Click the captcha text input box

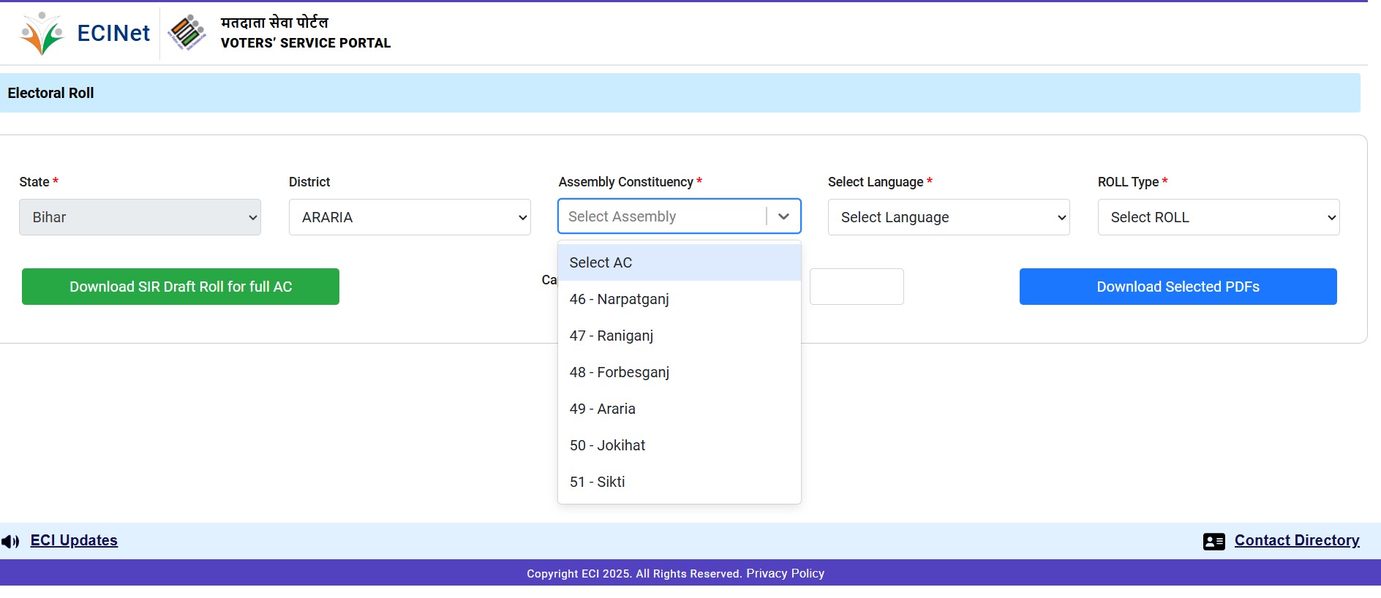[857, 287]
